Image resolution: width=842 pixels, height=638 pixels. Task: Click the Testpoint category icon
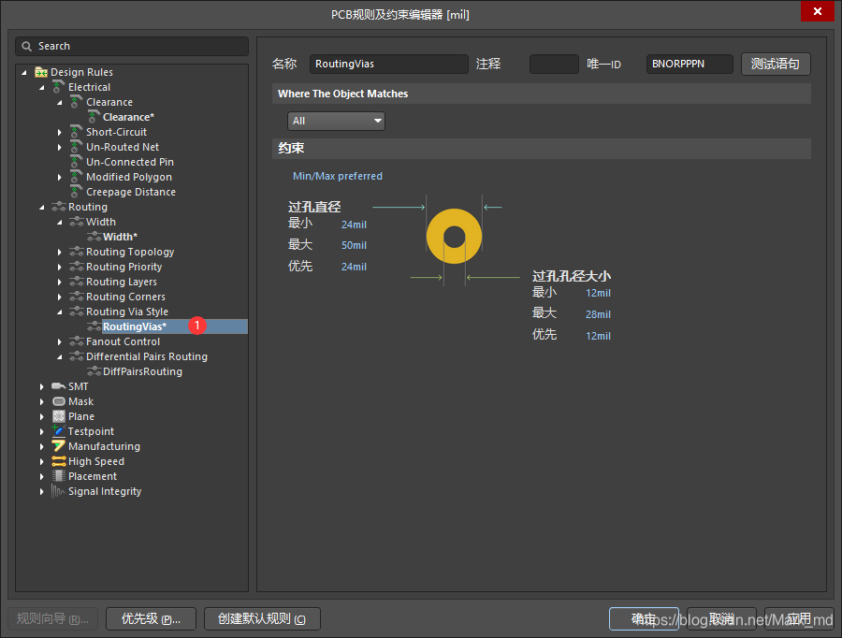tap(59, 431)
